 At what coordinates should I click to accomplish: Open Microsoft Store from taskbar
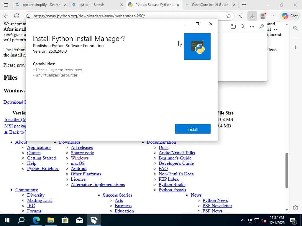click(65, 220)
